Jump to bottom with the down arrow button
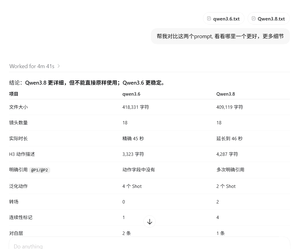This screenshot has height=249, width=303. point(150,222)
